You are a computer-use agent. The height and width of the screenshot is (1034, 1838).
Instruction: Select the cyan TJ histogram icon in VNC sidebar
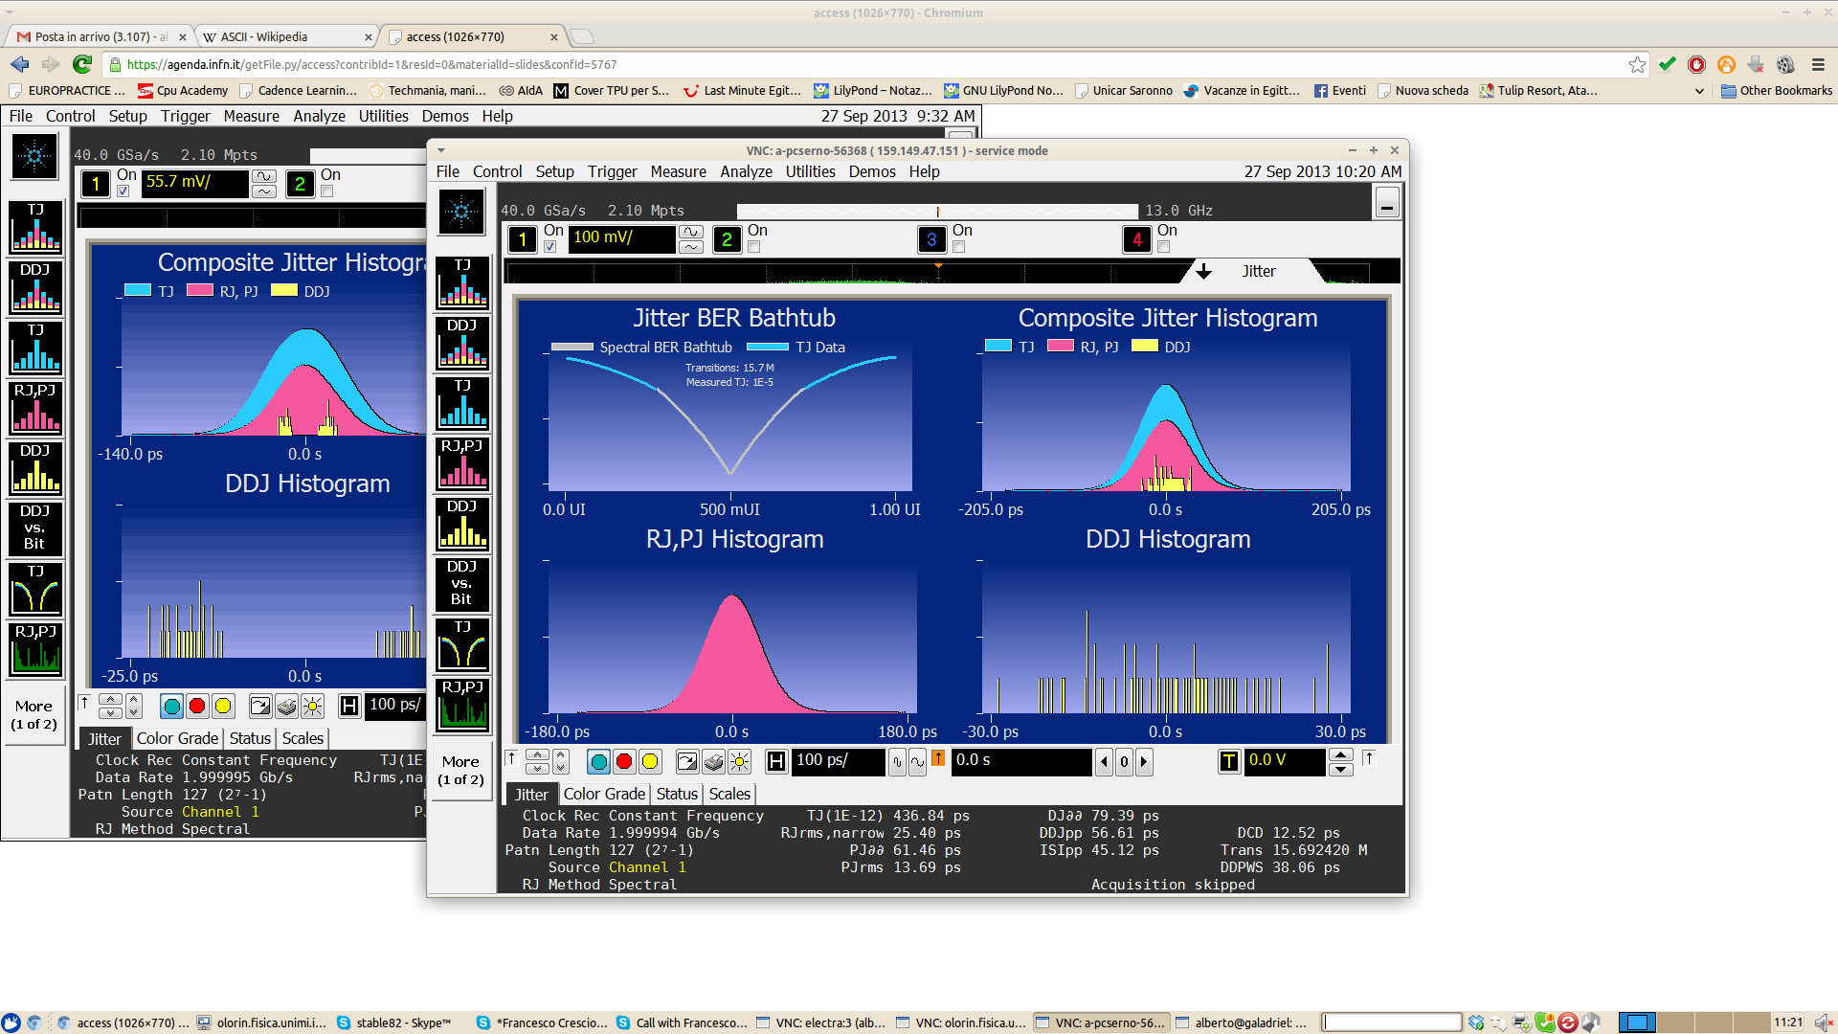tap(462, 403)
